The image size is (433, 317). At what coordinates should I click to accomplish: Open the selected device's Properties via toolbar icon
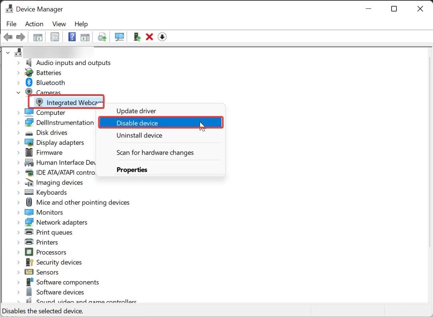coord(55,37)
